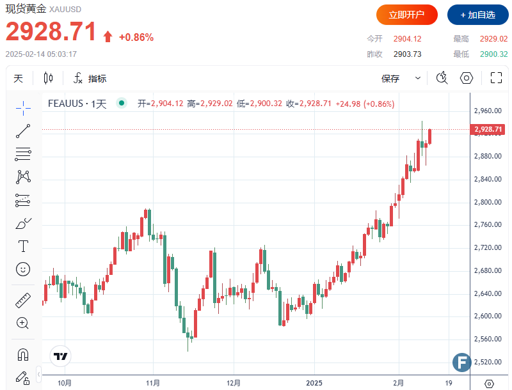Select the text annotation tool
This screenshot has height=390, width=512.
[x=23, y=246]
